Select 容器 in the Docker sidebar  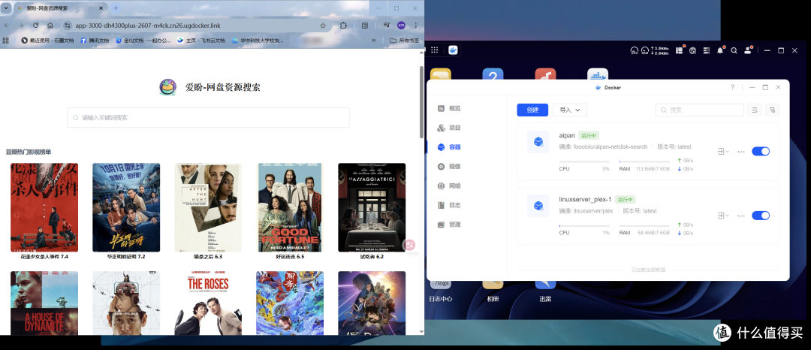point(449,147)
